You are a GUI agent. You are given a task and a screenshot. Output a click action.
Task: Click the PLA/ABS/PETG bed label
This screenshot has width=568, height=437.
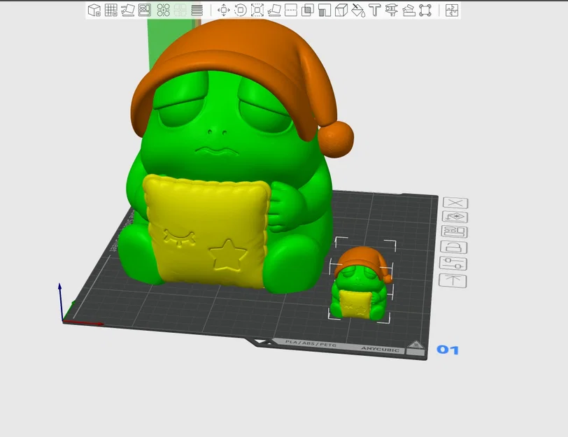[311, 343]
